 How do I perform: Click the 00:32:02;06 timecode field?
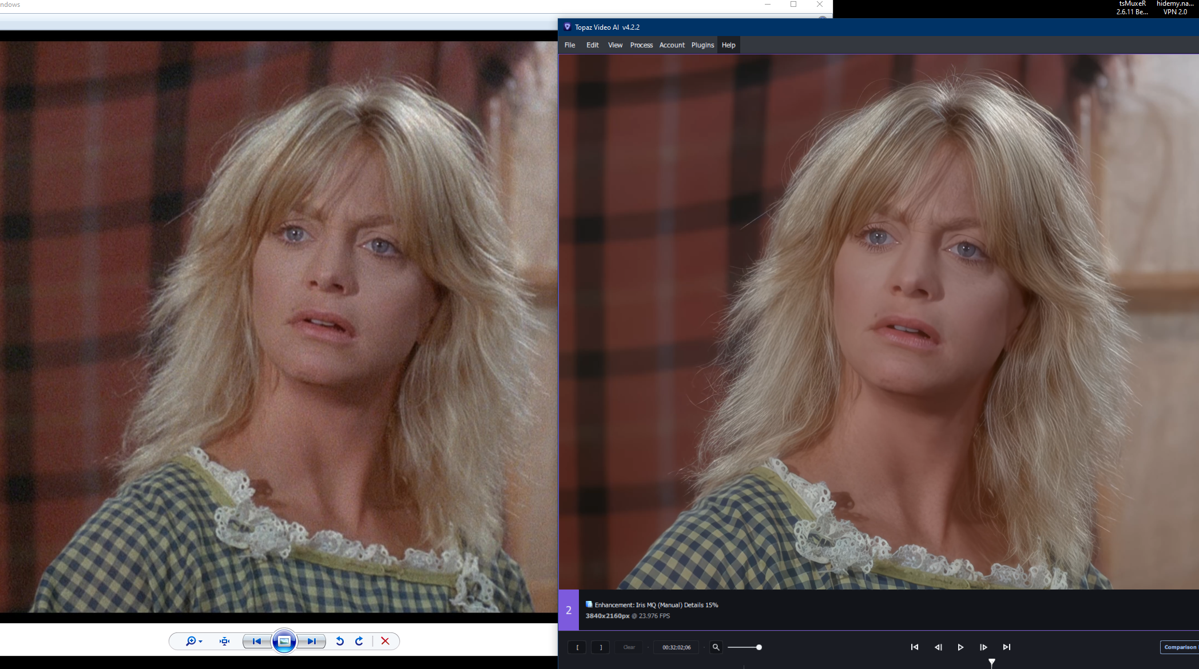[x=676, y=647]
